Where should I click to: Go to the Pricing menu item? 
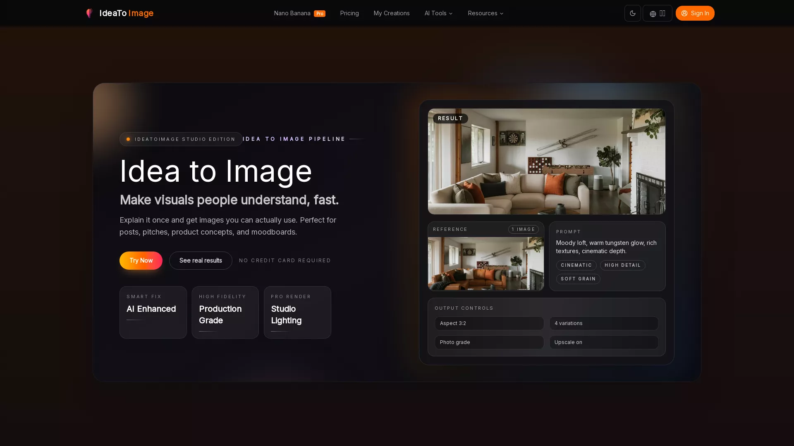click(349, 13)
